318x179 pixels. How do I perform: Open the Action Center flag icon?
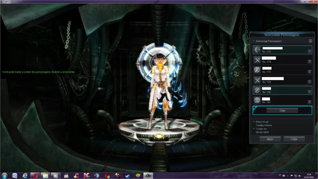[292, 176]
